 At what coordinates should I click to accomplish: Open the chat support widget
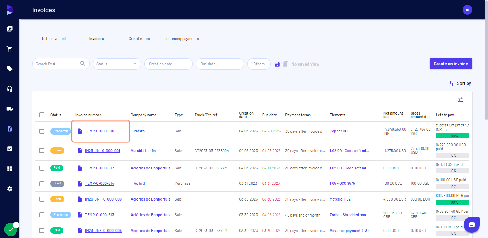click(x=472, y=224)
